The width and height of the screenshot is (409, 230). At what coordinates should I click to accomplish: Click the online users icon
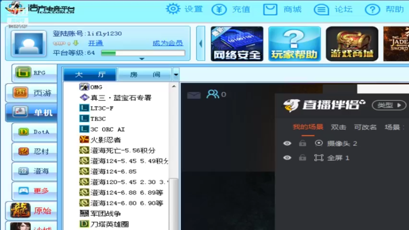pos(213,94)
